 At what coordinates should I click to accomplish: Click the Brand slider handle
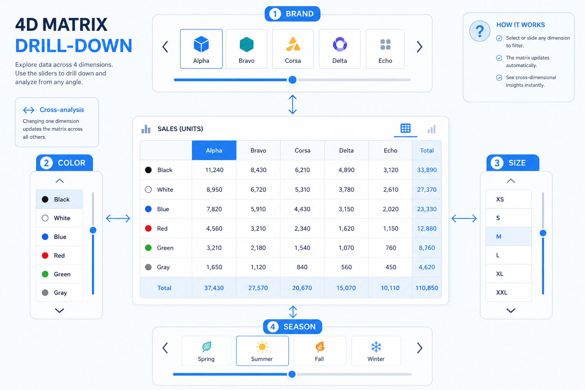[x=292, y=80]
